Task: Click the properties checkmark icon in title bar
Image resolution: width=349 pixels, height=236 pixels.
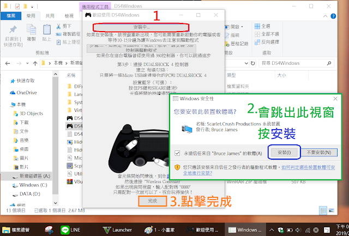Action: [x=17, y=7]
